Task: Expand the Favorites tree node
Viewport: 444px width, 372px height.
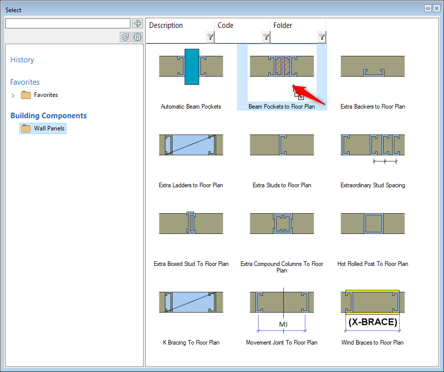Action: tap(13, 95)
